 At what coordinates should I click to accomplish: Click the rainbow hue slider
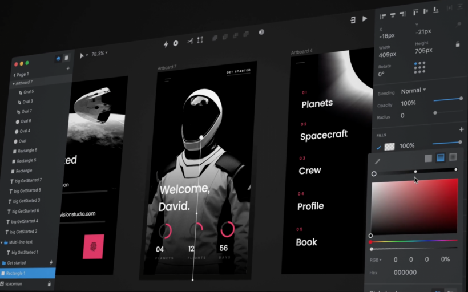tap(414, 242)
